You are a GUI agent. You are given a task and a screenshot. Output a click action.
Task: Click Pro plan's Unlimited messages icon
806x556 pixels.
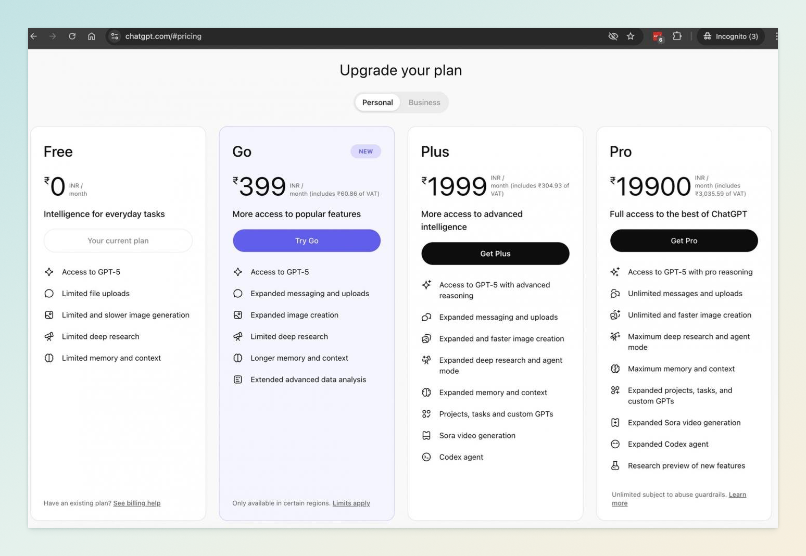615,294
